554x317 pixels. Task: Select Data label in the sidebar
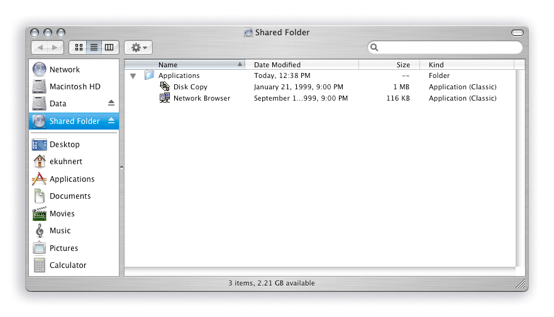click(58, 104)
